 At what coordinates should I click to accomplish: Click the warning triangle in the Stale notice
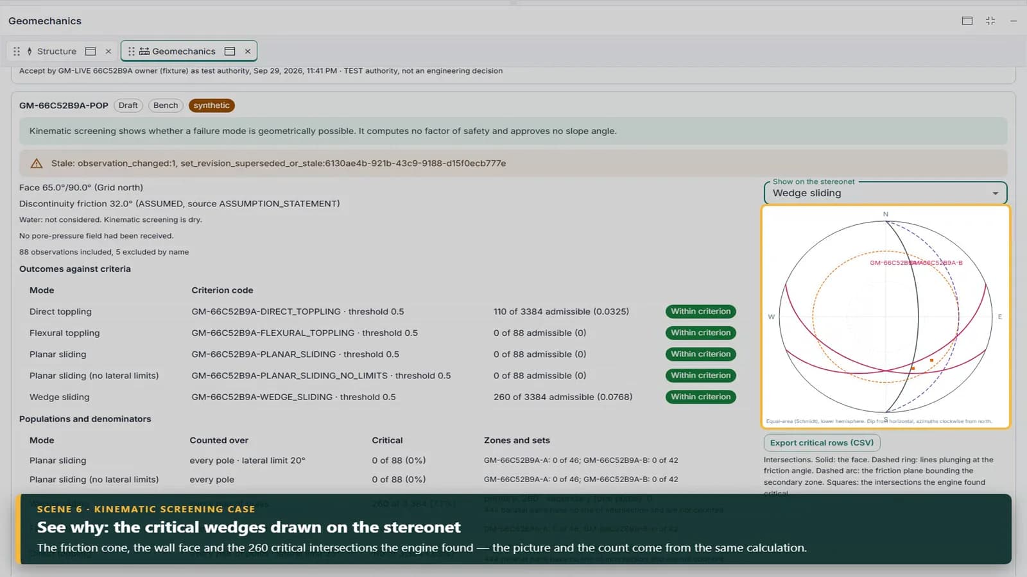[x=37, y=163]
